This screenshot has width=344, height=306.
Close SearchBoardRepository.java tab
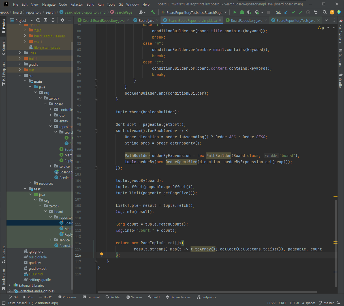click(x=127, y=20)
